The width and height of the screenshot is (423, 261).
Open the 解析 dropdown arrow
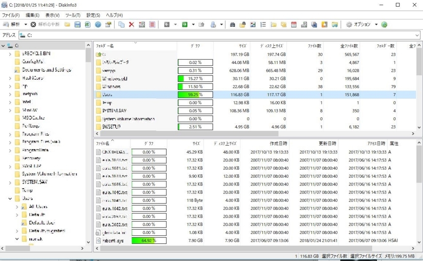click(x=26, y=24)
